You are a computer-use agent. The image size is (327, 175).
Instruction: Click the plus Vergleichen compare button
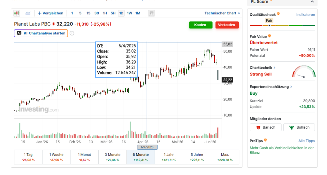[x=50, y=13]
